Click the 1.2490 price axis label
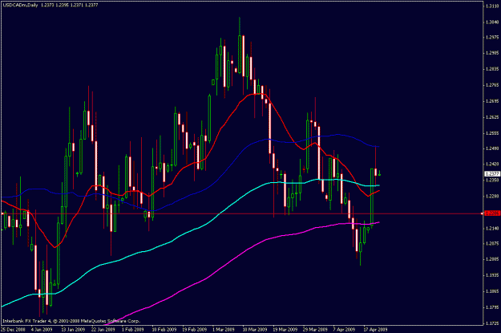501x333 pixels. click(x=492, y=148)
